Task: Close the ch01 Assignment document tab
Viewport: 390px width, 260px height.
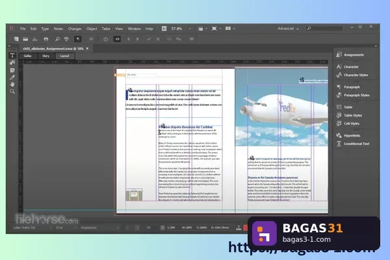Action: [87, 49]
